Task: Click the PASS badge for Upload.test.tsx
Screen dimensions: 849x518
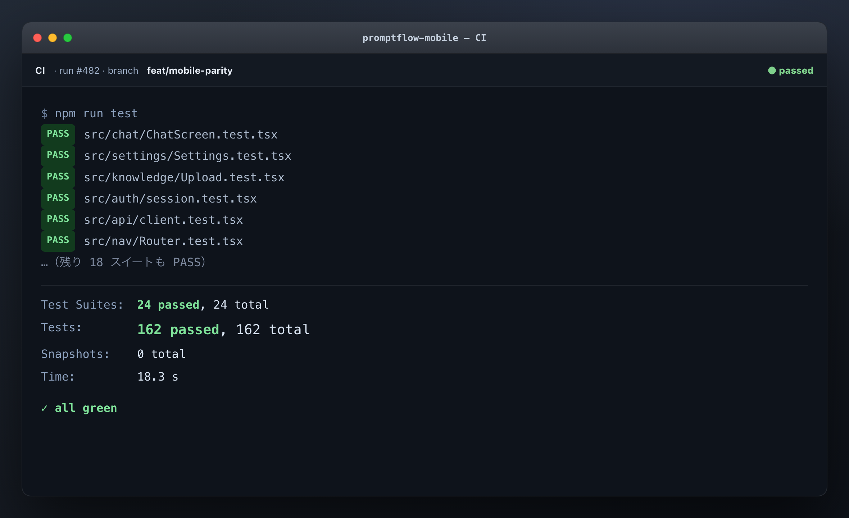Action: tap(58, 177)
